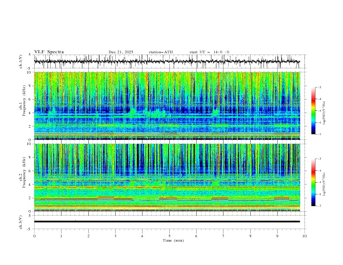Click the "6" kHz tick on ch.1 frequency axis
This screenshot has height=265, width=343.
pyautogui.click(x=31, y=99)
